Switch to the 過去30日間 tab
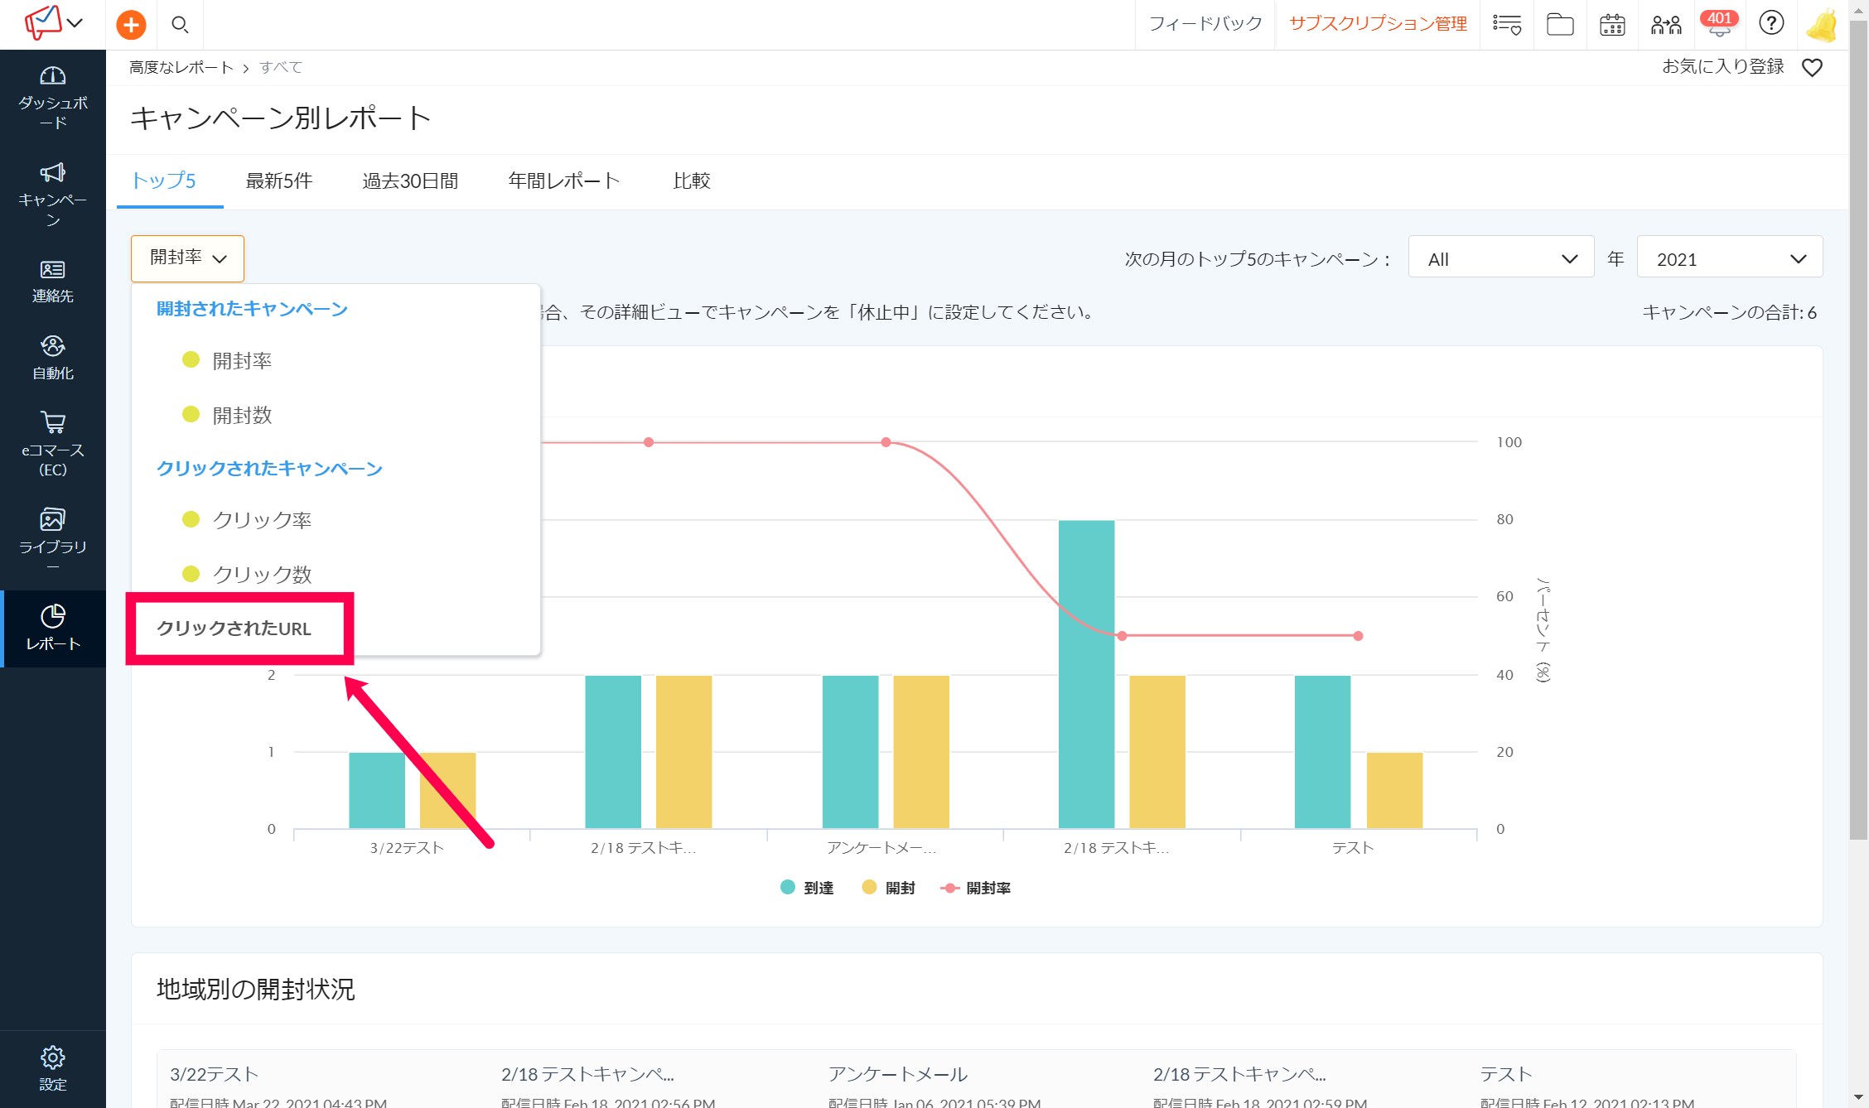The image size is (1869, 1108). pos(410,181)
